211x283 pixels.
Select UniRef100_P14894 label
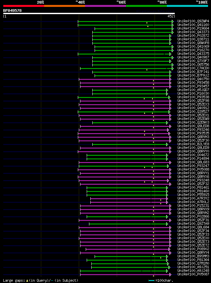click(x=193, y=158)
